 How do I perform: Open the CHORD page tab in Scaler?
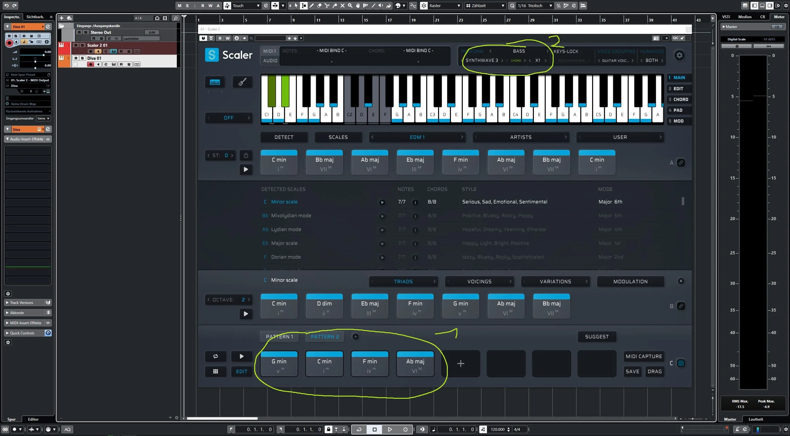point(679,99)
